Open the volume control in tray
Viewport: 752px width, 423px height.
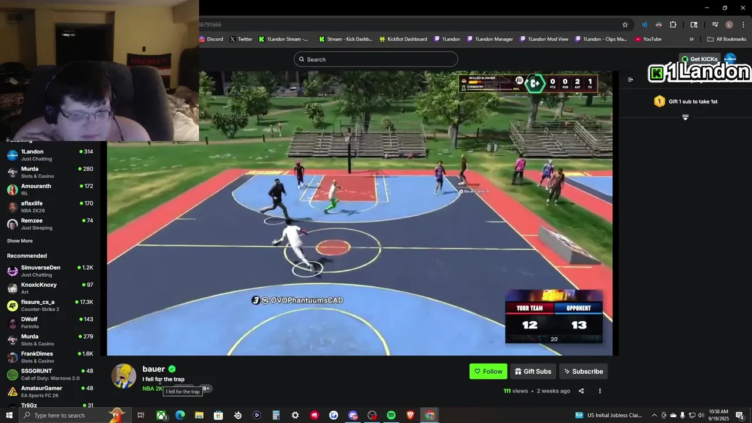[701, 415]
